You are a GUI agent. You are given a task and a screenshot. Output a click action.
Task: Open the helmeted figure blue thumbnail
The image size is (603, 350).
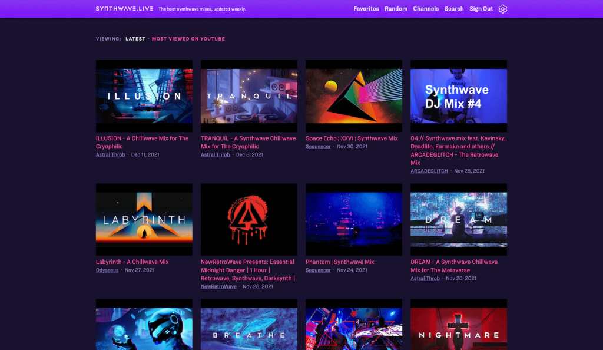click(x=144, y=325)
